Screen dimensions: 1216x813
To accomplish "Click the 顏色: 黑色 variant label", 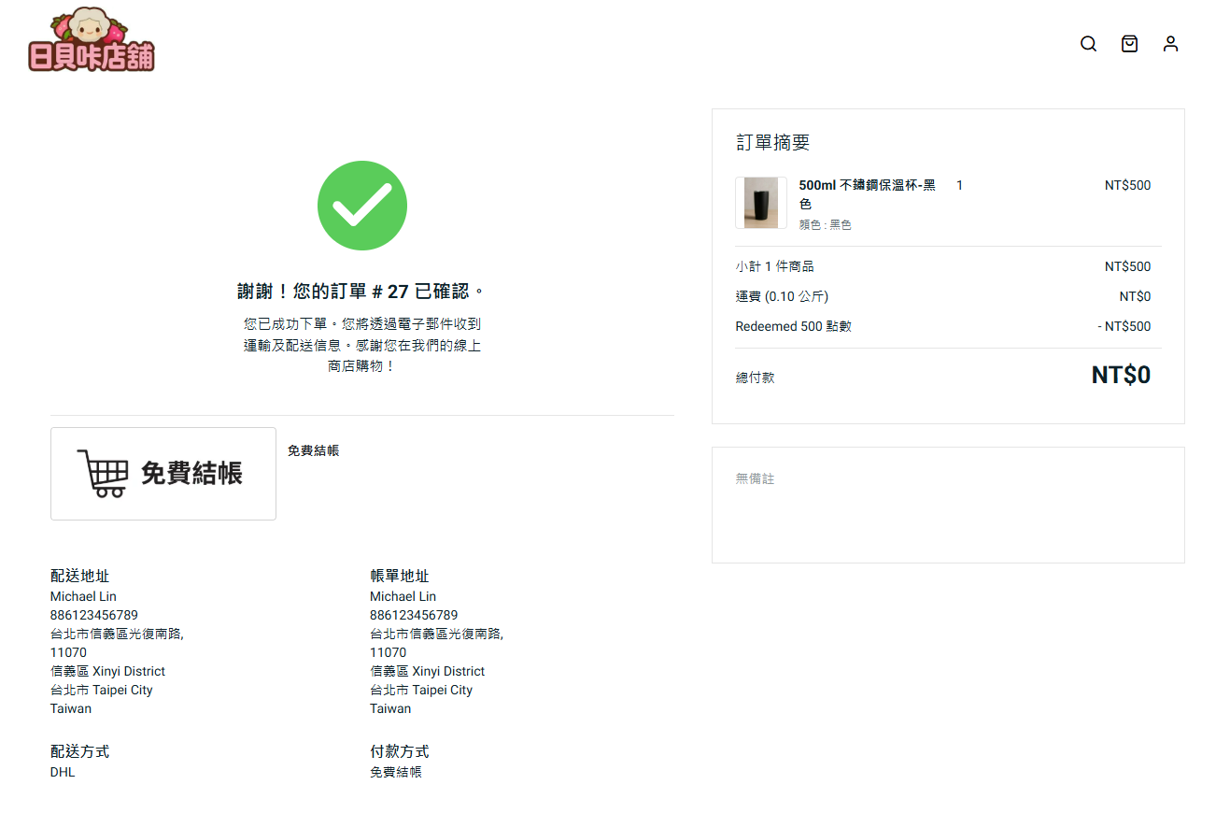I will 825,224.
